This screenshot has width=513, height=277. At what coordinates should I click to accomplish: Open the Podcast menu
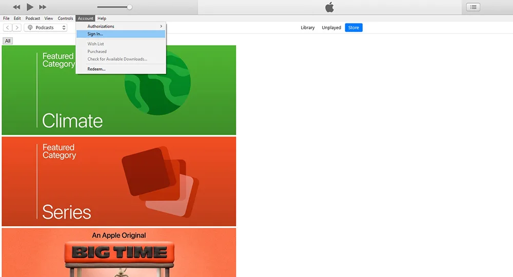[33, 18]
